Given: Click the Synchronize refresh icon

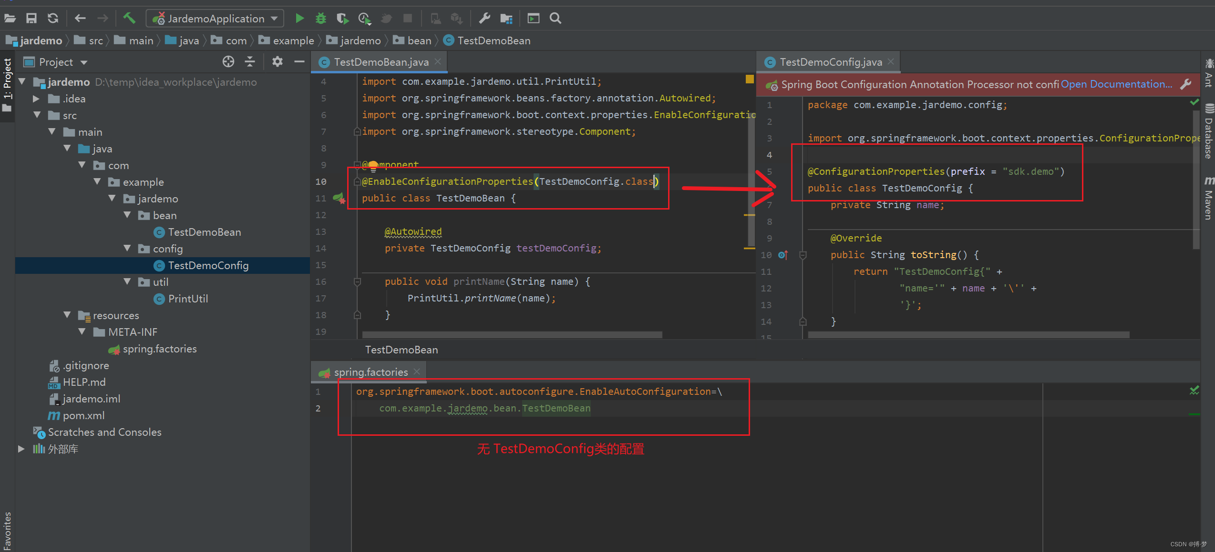Looking at the screenshot, I should tap(53, 19).
